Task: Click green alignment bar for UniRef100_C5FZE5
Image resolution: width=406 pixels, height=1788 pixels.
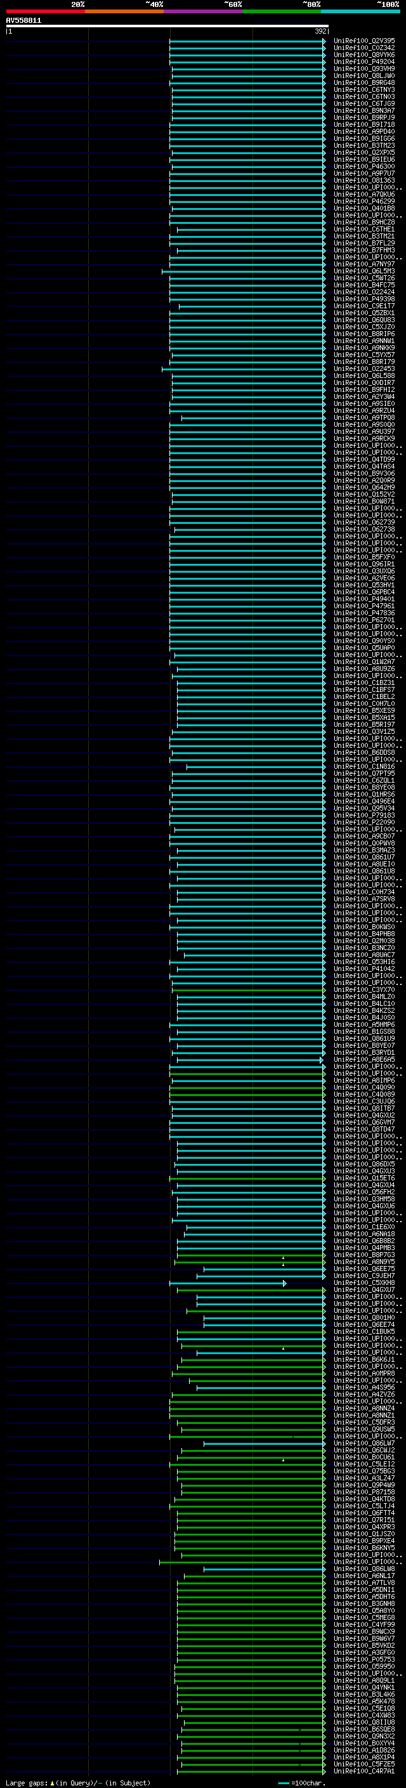Action: pos(253,1765)
